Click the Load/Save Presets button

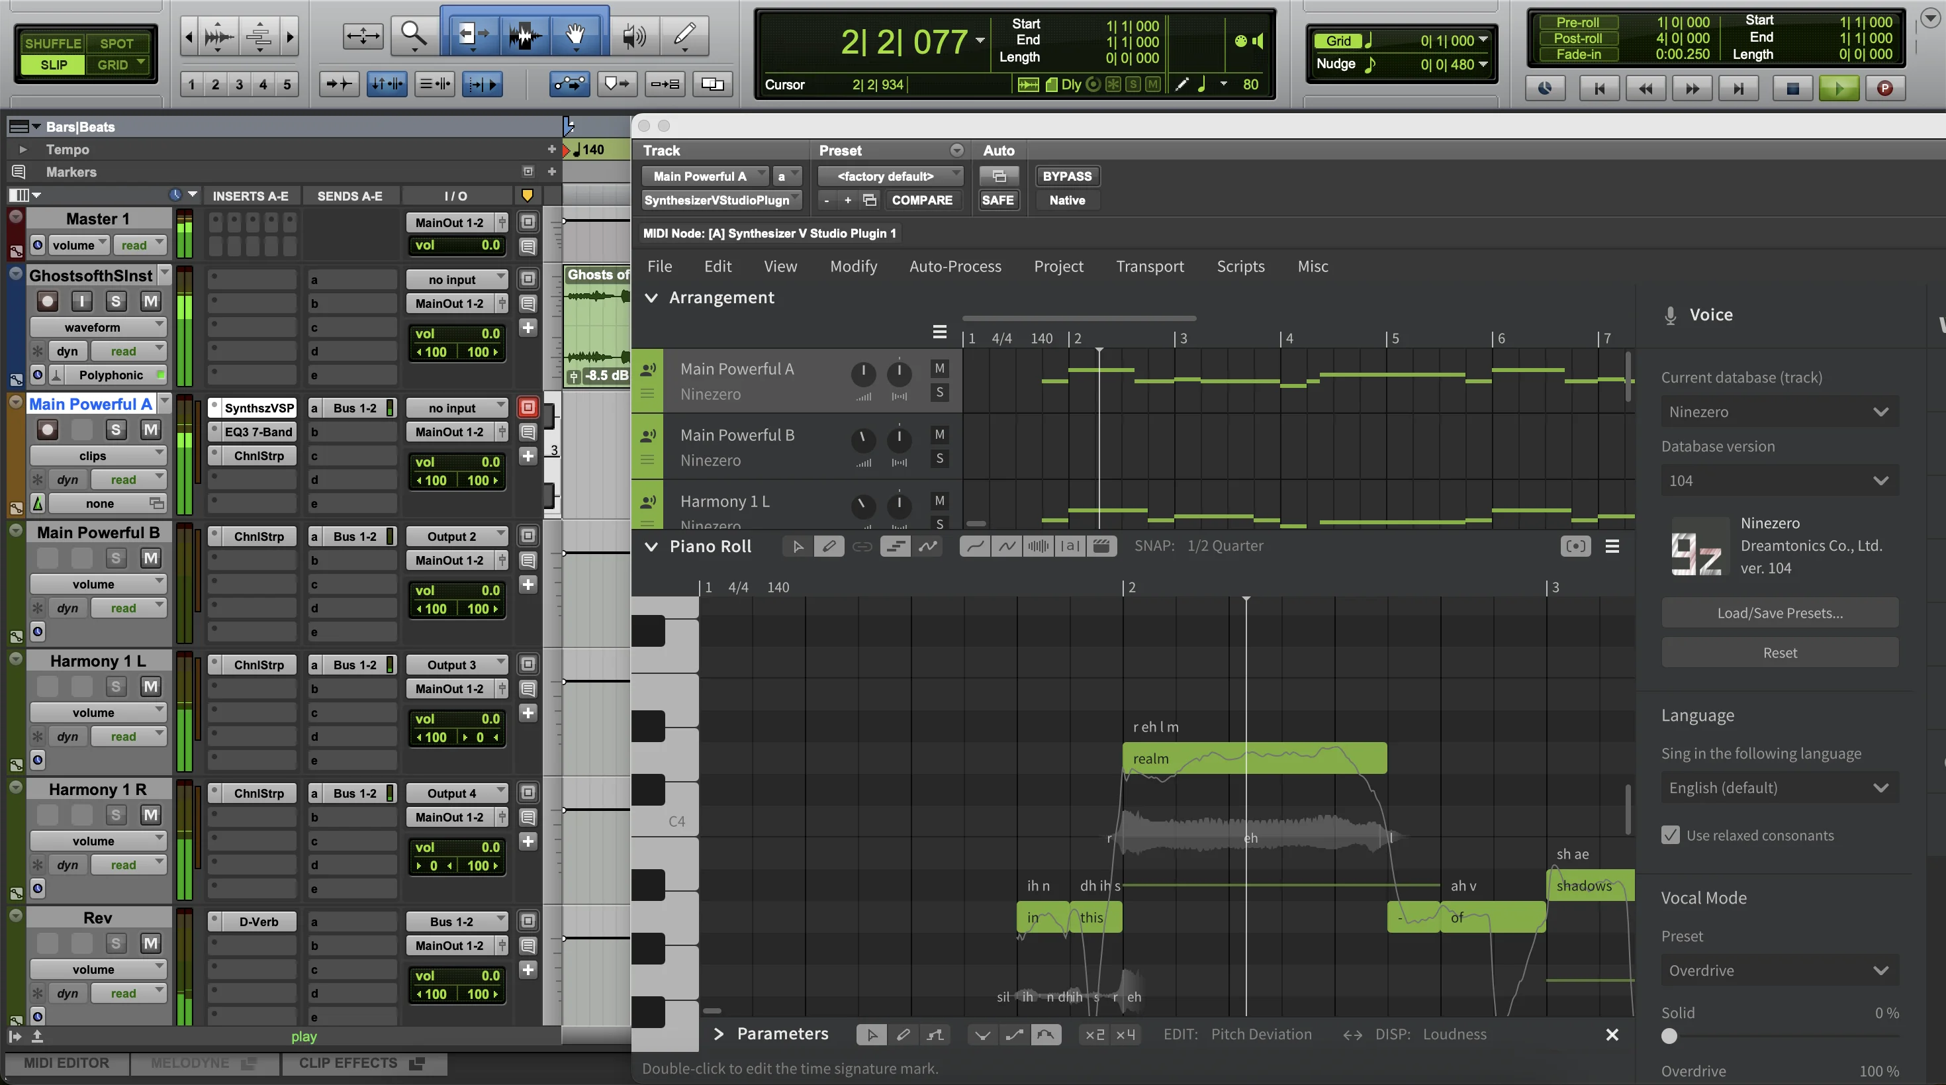(1779, 613)
